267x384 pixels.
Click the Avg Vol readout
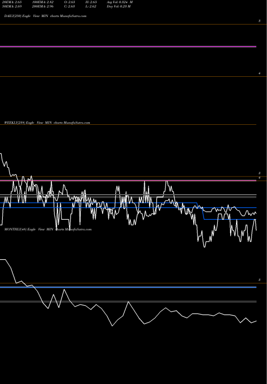click(120, 2)
